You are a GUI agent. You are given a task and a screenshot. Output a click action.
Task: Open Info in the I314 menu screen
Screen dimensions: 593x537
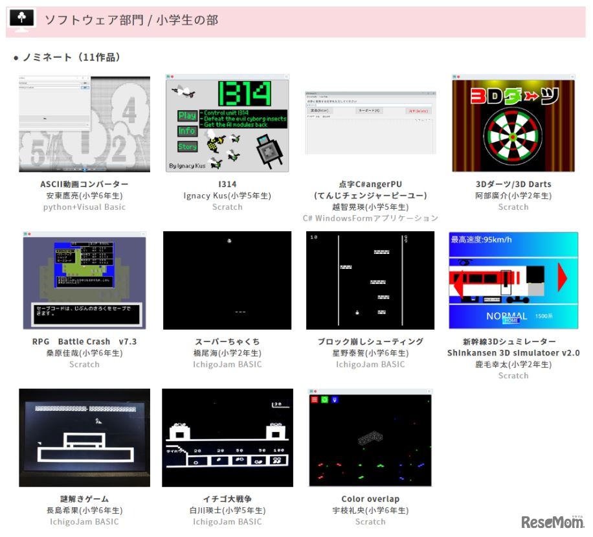tap(188, 131)
